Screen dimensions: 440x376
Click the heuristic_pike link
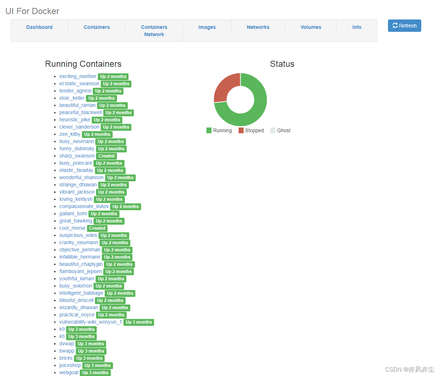pos(75,120)
